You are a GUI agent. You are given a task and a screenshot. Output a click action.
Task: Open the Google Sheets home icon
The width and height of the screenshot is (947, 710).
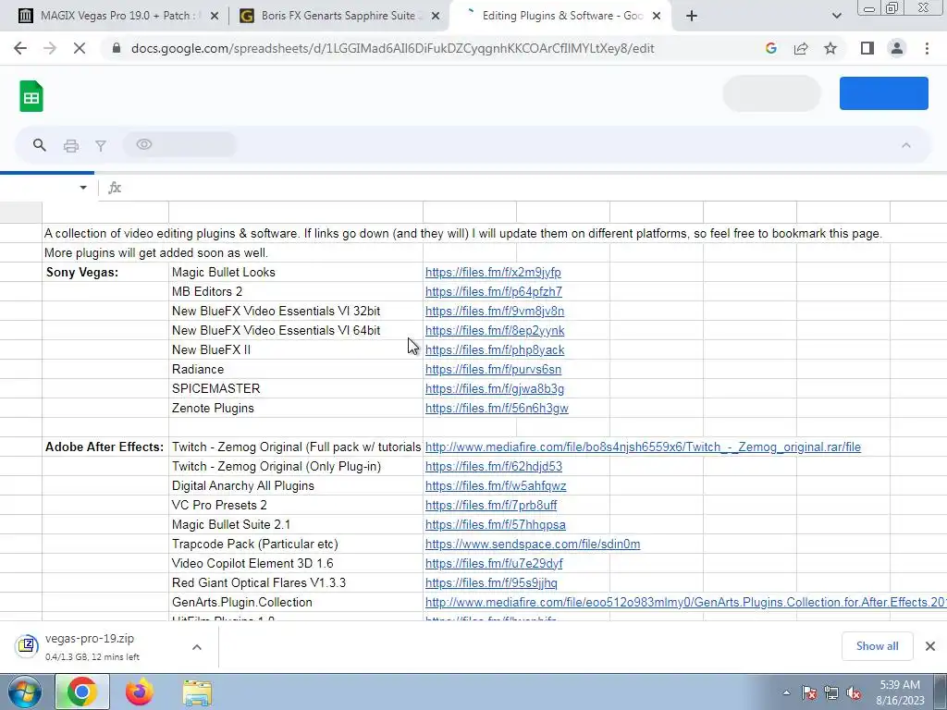tap(31, 96)
